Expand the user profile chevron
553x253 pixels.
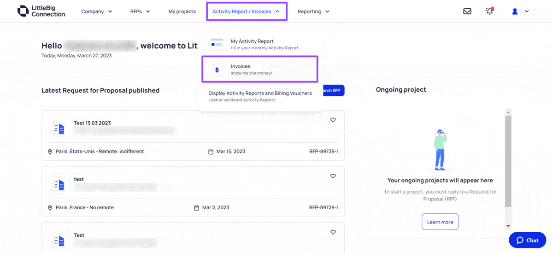[x=527, y=12]
